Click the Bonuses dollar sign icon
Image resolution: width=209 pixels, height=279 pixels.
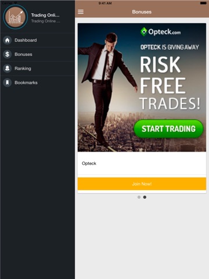(x=8, y=54)
